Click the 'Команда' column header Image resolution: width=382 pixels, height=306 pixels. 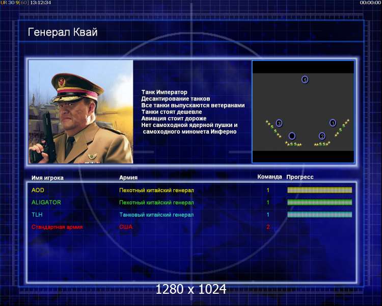point(269,177)
